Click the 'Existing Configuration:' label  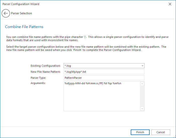coord(46,66)
